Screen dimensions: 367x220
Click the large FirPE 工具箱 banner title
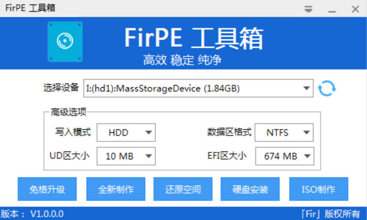[193, 38]
